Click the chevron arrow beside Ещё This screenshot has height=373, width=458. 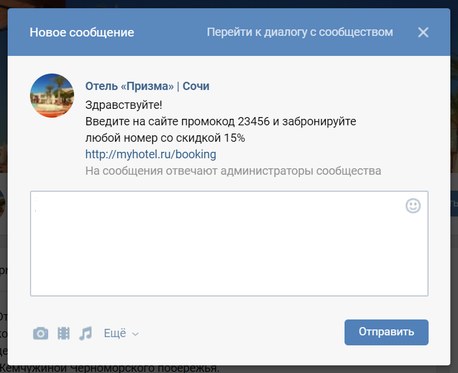click(135, 334)
